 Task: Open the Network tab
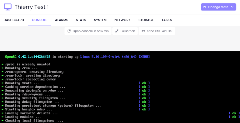pos(122,20)
